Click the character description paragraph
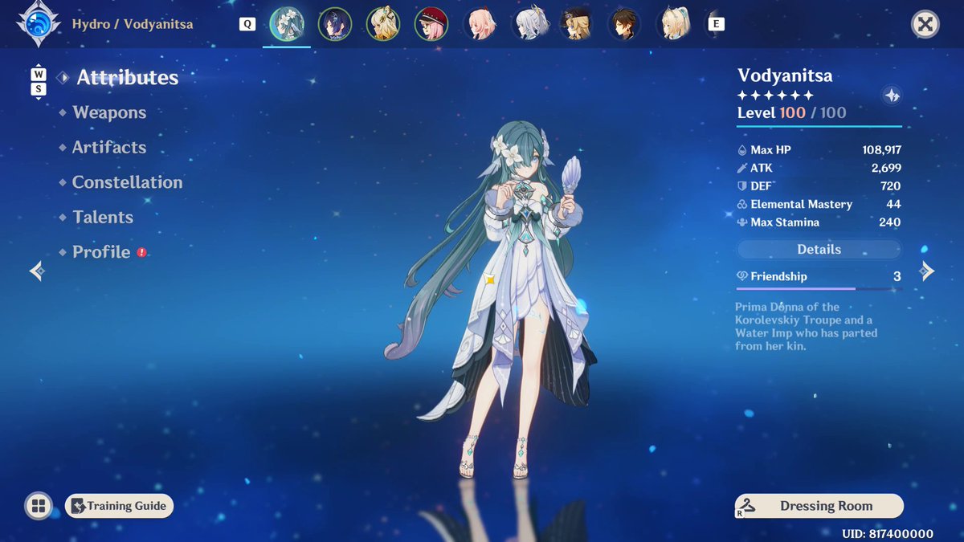The width and height of the screenshot is (964, 542). (x=806, y=326)
